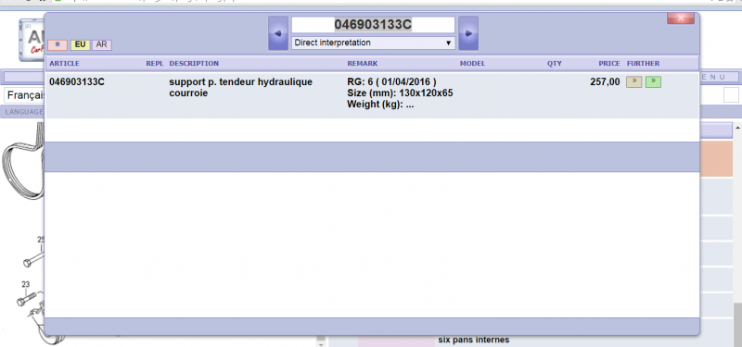Click the green further-info arrow button

653,81
